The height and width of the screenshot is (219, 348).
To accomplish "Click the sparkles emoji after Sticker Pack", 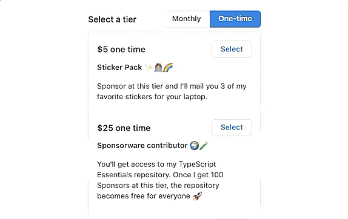I will click(149, 67).
